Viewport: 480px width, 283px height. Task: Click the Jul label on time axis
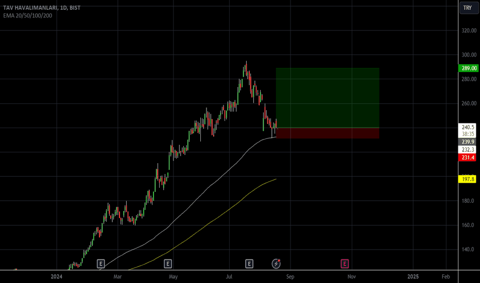pyautogui.click(x=229, y=277)
